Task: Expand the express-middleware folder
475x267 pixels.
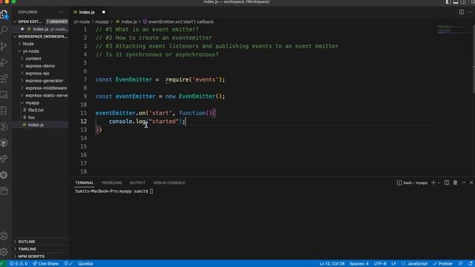Action: (x=22, y=88)
